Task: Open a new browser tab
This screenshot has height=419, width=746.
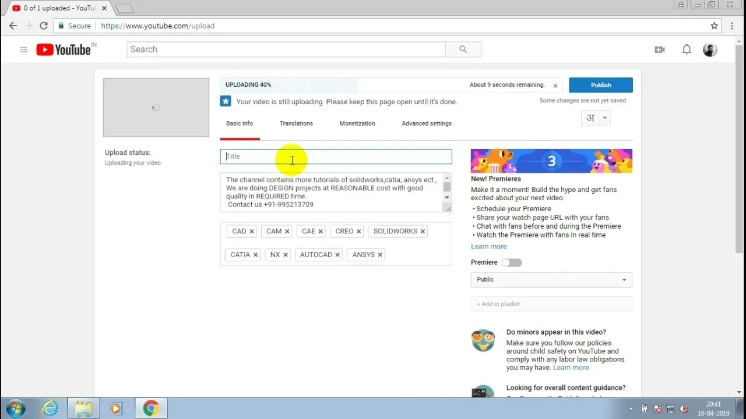Action: (x=125, y=9)
